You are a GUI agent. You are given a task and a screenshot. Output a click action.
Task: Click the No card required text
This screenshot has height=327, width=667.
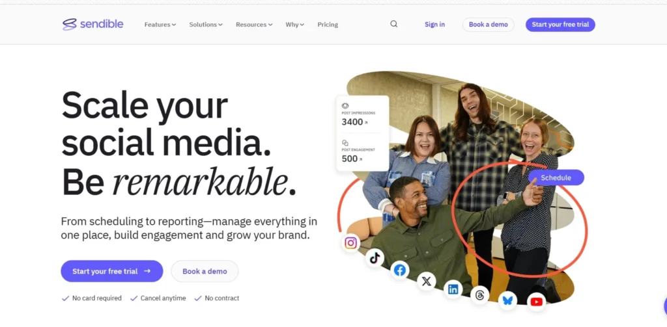96,298
